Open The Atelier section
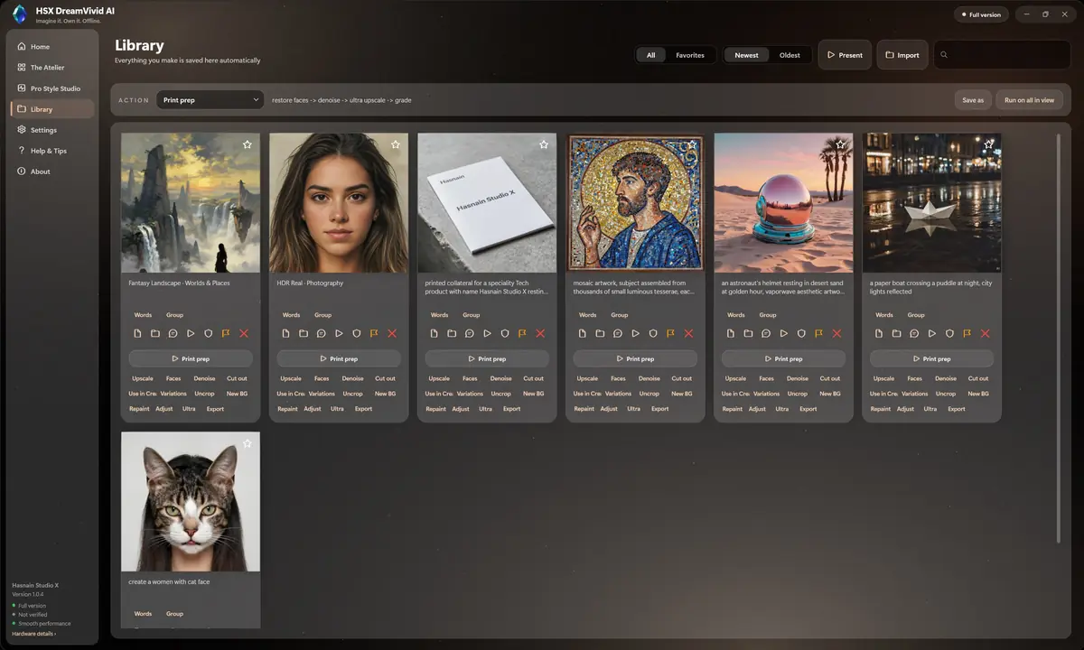Screen dimensions: 1084x650 (51, 68)
